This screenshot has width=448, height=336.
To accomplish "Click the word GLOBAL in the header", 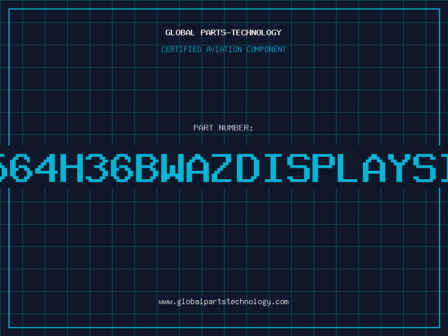I will click(180, 32).
